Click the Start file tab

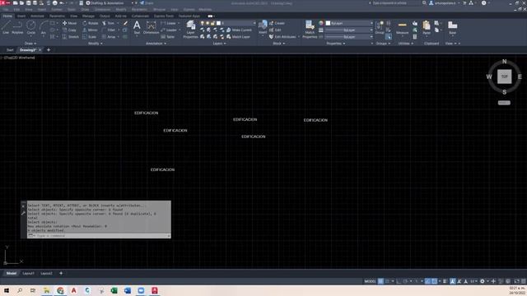pyautogui.click(x=10, y=50)
